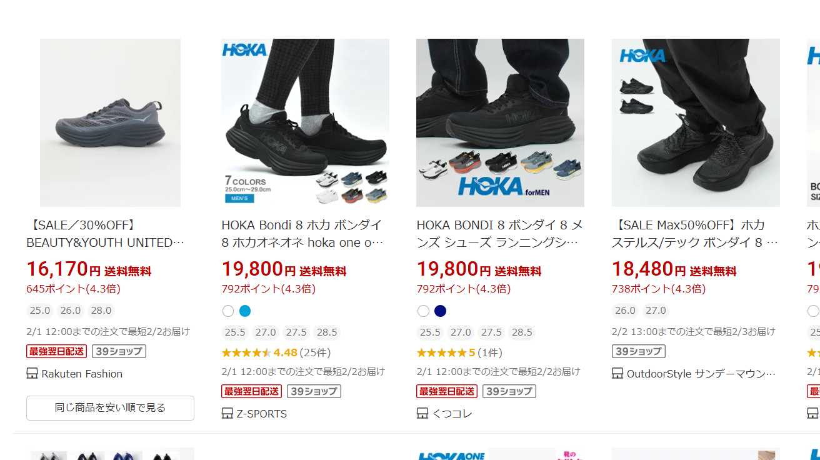Choose size 26.0 on OutdoorStyle item
820x460 pixels.
click(625, 311)
